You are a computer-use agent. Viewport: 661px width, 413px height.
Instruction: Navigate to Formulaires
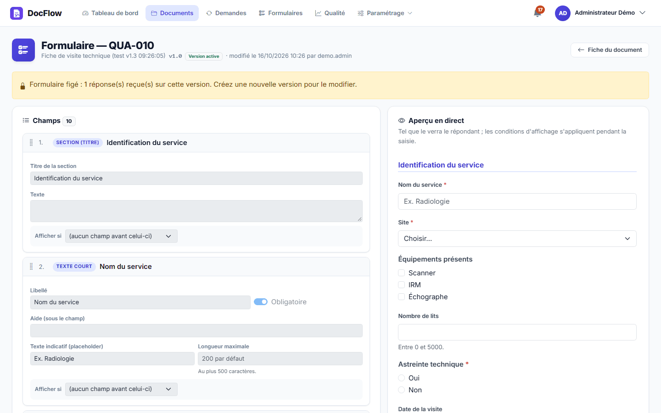(280, 13)
